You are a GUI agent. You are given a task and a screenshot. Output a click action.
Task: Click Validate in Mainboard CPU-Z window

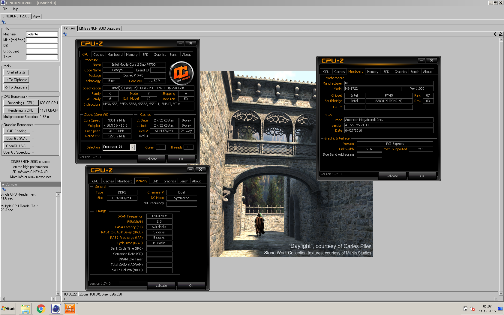click(x=392, y=176)
